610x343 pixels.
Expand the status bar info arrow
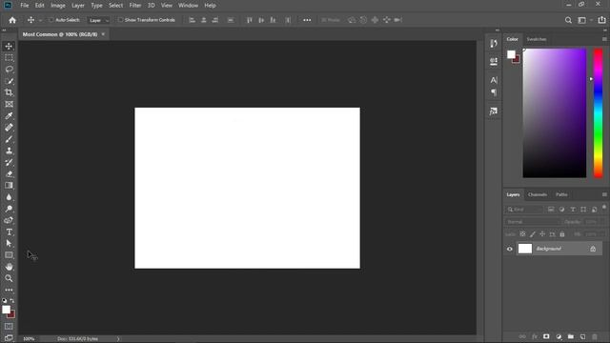coord(118,339)
